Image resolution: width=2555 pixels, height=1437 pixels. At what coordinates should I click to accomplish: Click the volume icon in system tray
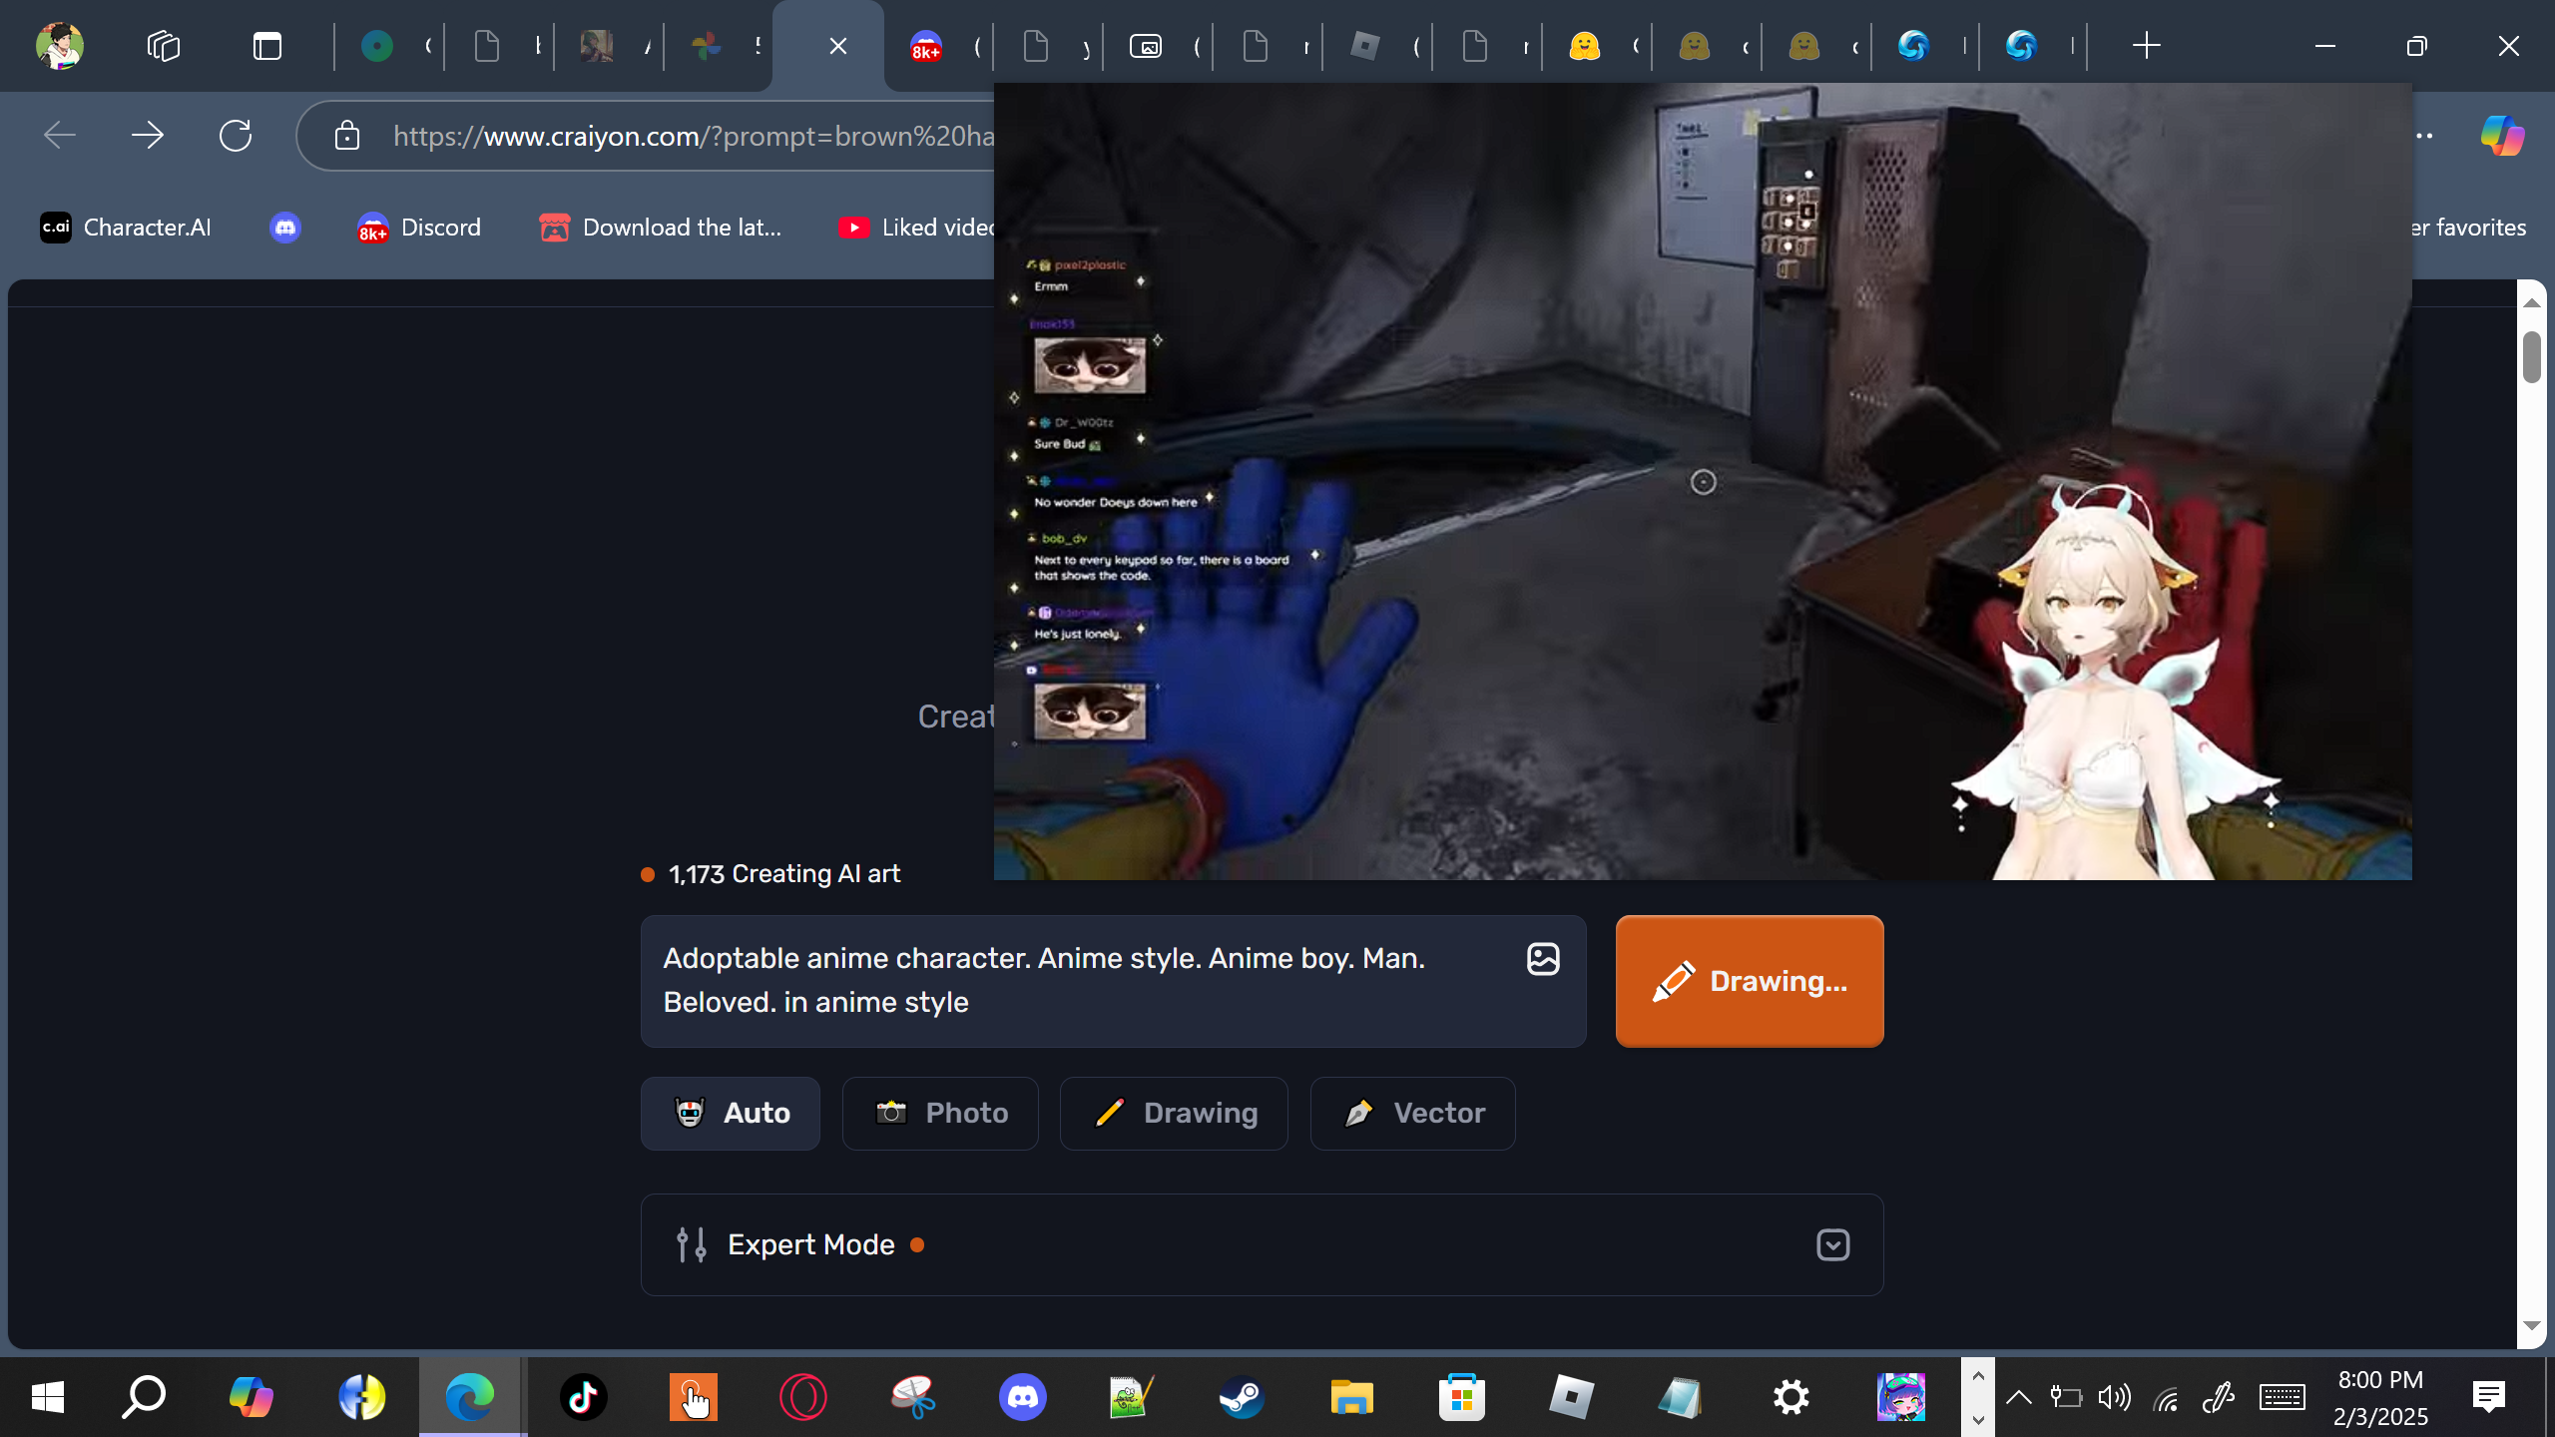click(2114, 1397)
